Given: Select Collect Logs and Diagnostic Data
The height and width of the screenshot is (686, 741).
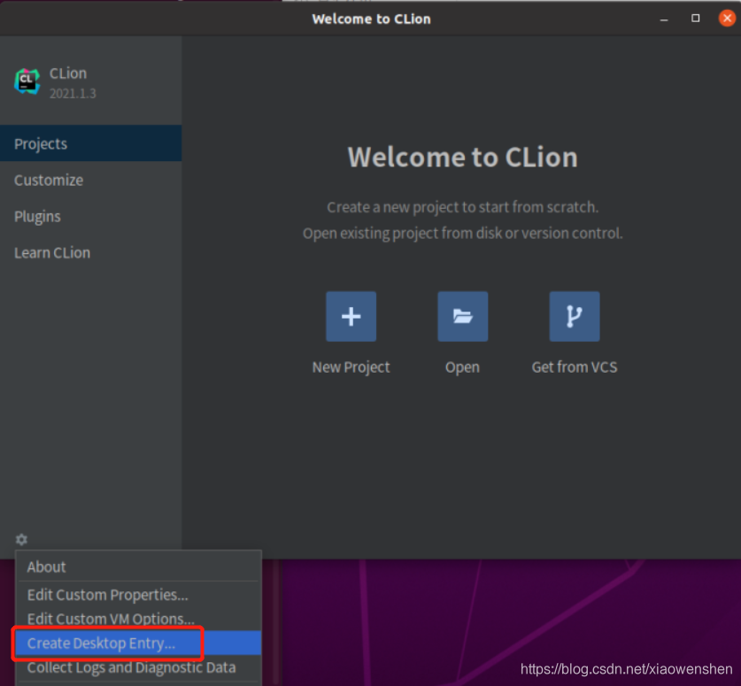Looking at the screenshot, I should (x=138, y=667).
